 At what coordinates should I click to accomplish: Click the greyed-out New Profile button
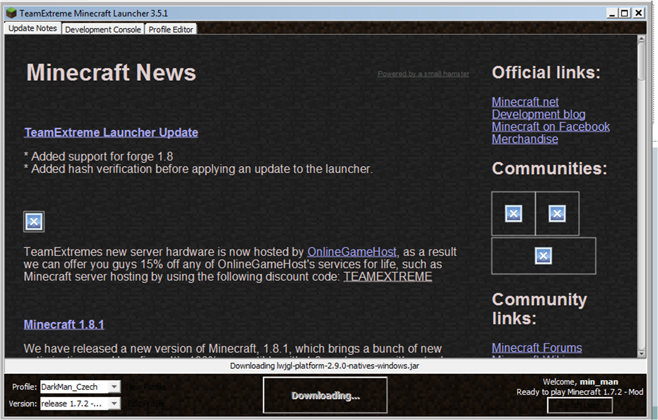point(146,387)
